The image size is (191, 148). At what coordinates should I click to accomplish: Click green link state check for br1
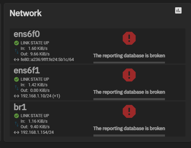[16, 116]
